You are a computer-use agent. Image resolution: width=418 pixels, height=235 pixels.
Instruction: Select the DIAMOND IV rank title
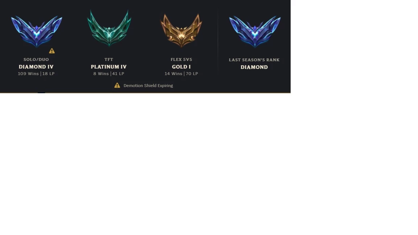pos(36,67)
